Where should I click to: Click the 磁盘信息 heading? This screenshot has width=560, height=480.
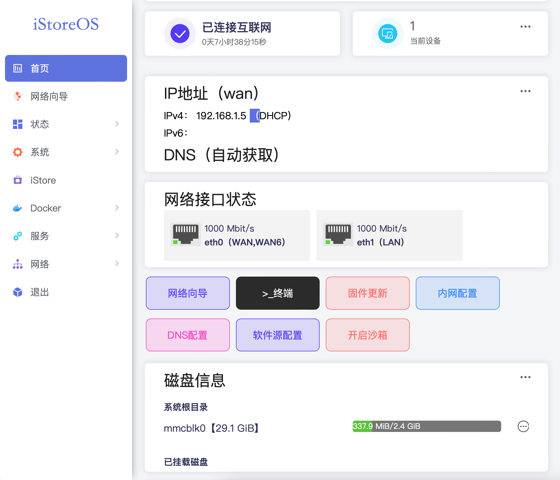195,380
